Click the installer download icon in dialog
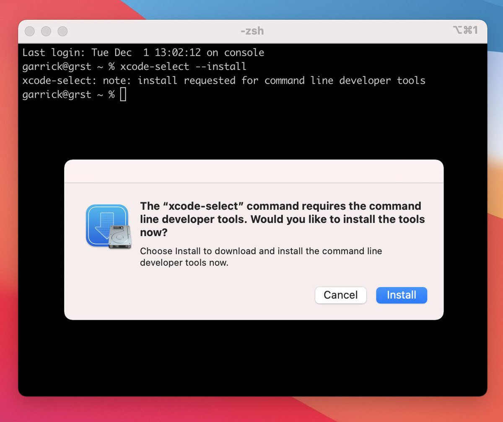Screen dimensions: 503x422 (109, 226)
